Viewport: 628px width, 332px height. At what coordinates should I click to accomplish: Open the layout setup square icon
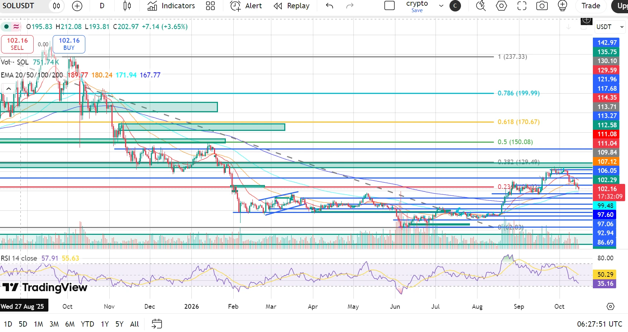coord(389,6)
